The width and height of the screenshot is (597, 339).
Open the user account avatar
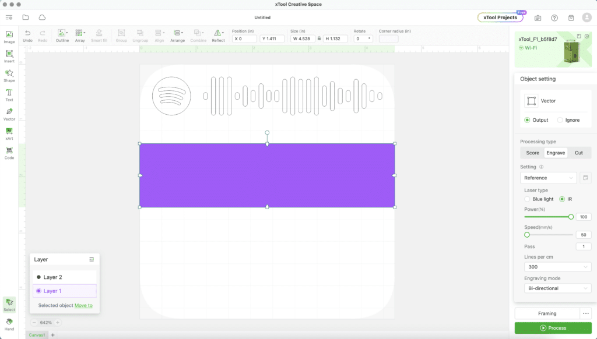tap(587, 17)
